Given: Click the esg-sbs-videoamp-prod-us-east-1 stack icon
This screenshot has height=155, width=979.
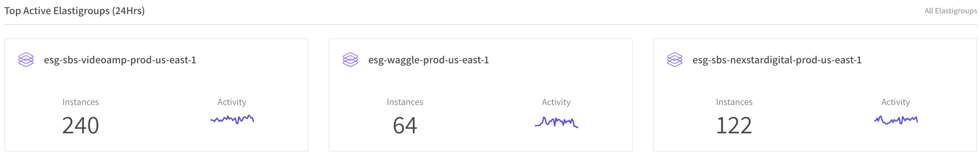Looking at the screenshot, I should (26, 60).
